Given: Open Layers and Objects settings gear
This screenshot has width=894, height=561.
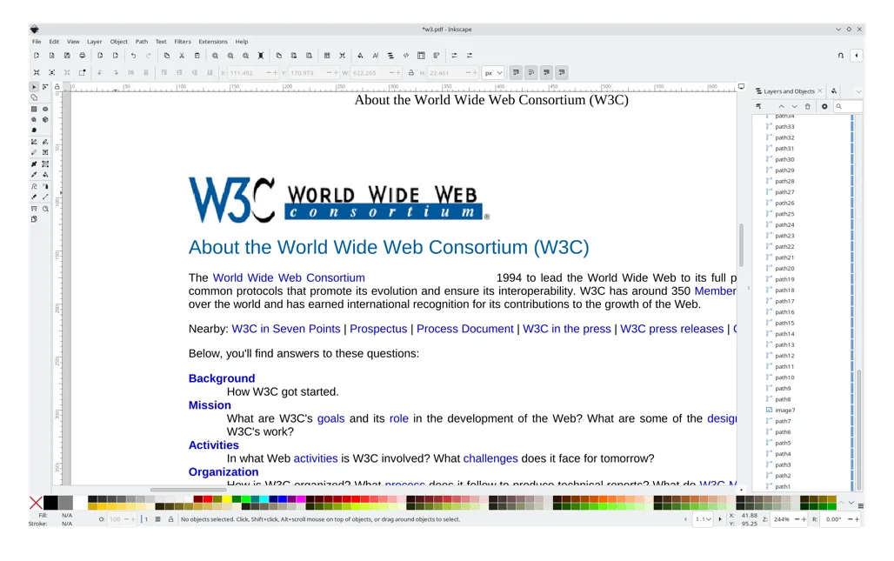Looking at the screenshot, I should (x=824, y=107).
